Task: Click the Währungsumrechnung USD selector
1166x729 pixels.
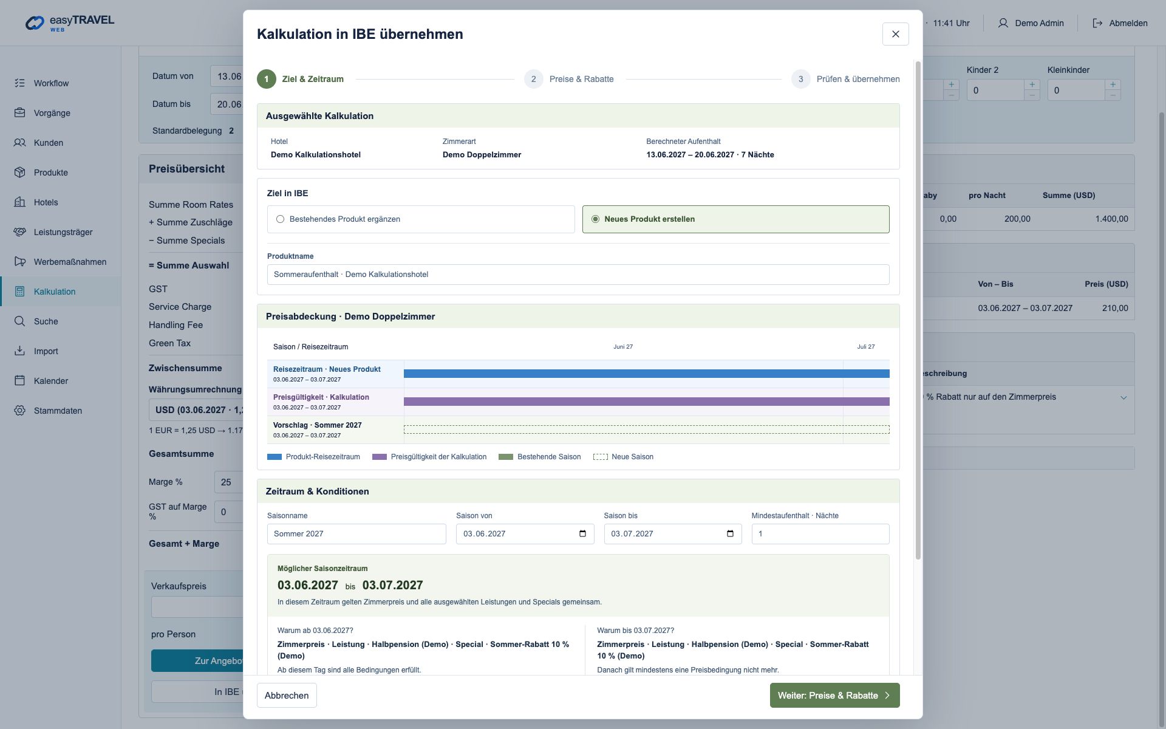Action: click(196, 410)
